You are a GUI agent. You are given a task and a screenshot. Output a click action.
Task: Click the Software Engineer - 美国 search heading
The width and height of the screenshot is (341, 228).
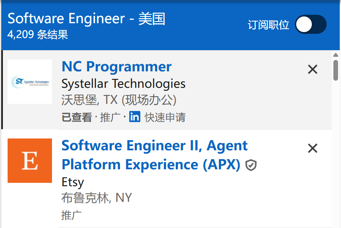click(x=86, y=19)
